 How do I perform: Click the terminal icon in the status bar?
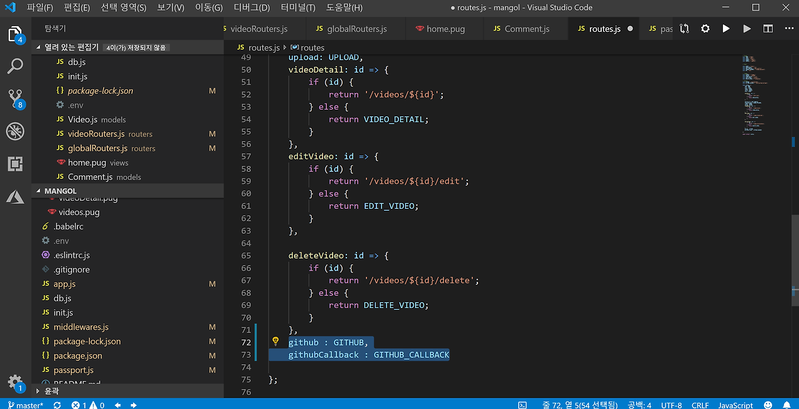[x=522, y=405]
